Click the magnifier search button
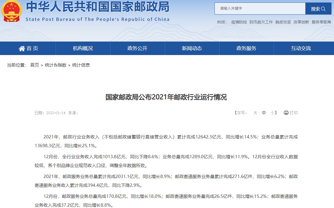Screen dimensions: 334x208 [x=318, y=9]
